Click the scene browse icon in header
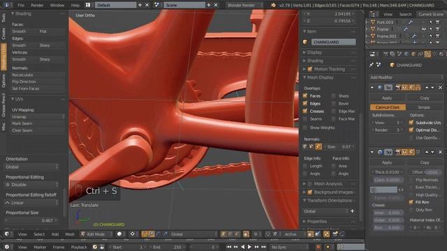The width and height of the screenshot is (447, 251). click(156, 5)
